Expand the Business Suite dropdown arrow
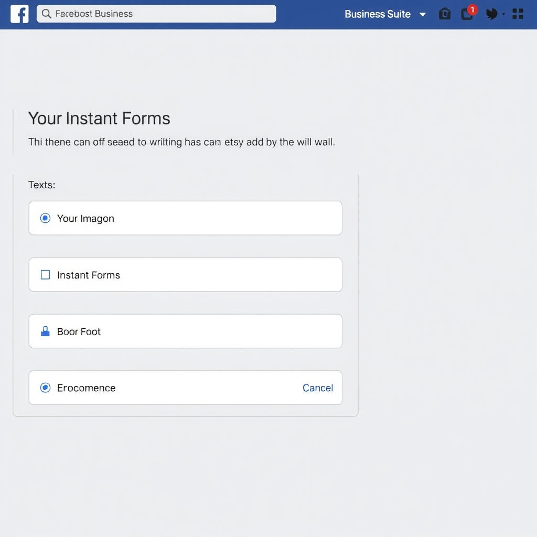 coord(423,14)
